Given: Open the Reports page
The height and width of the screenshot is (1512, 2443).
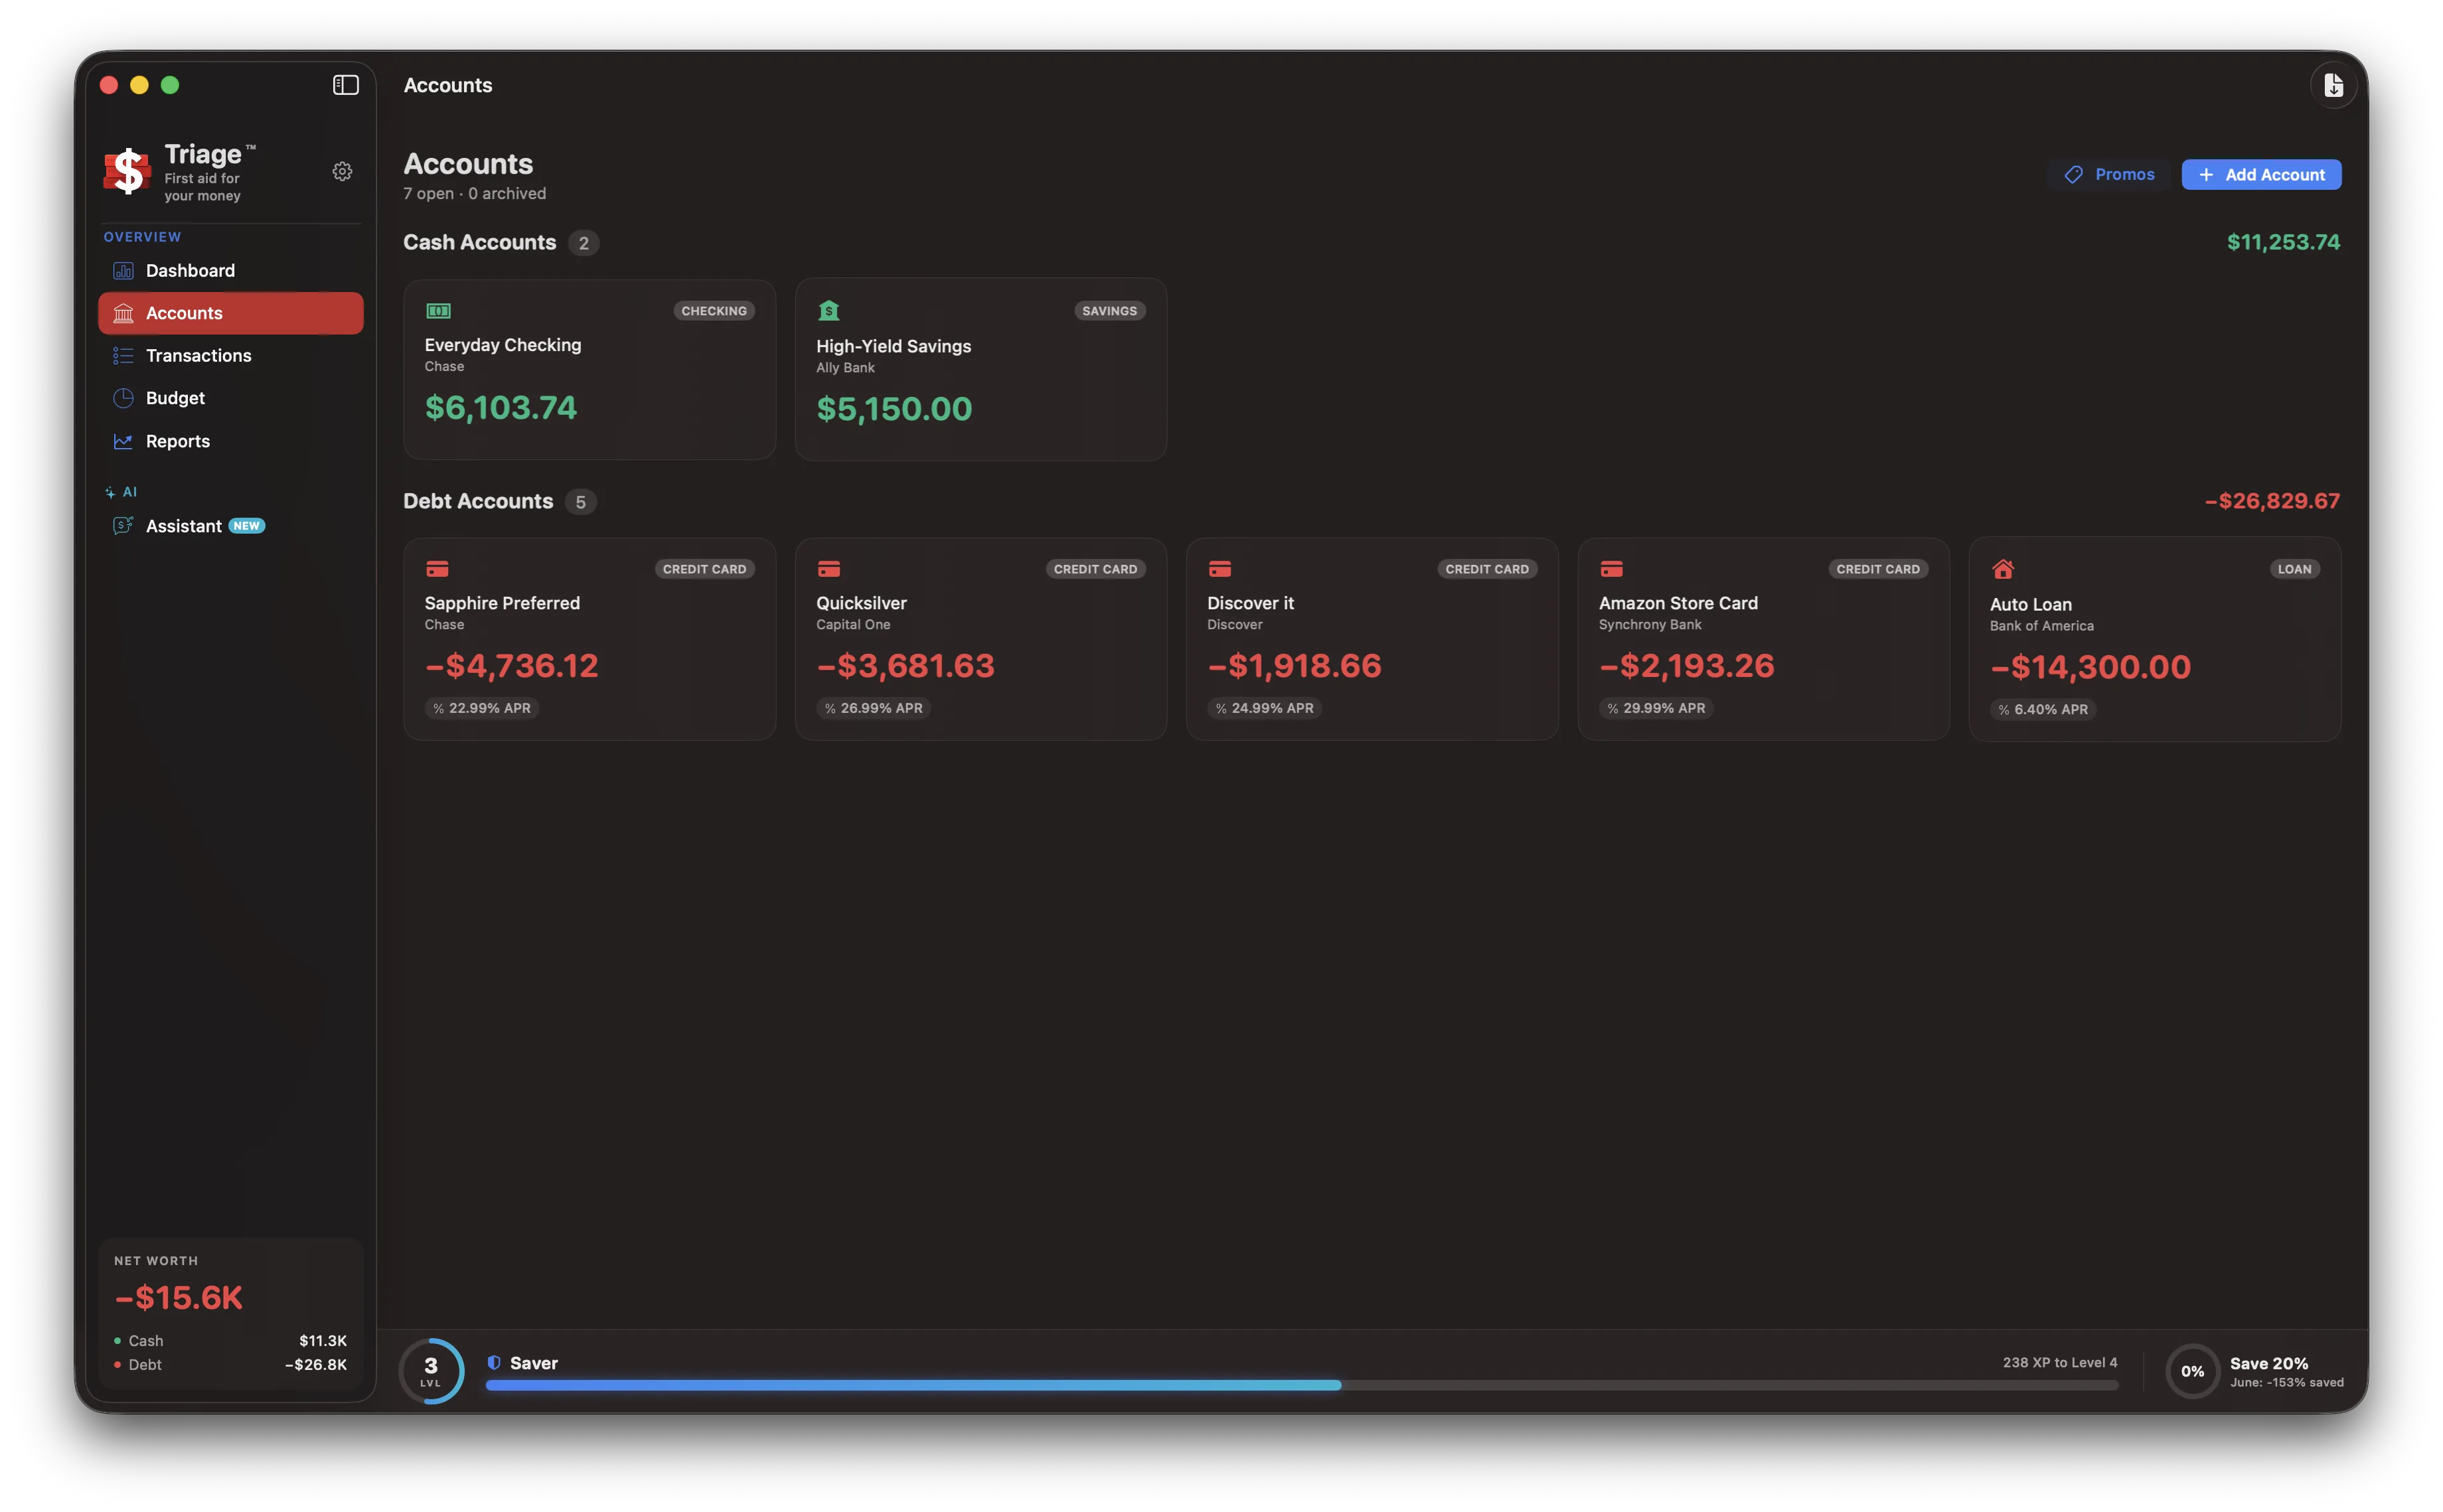Looking at the screenshot, I should pyautogui.click(x=231, y=441).
